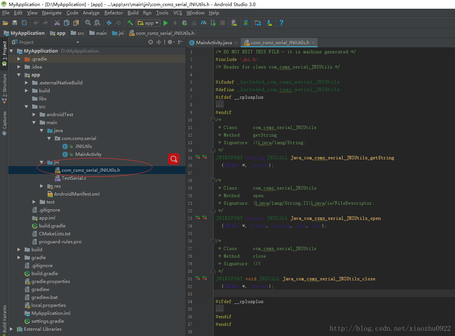This screenshot has width=455, height=336.
Task: Open the AVD Manager icon
Action: tap(234, 23)
